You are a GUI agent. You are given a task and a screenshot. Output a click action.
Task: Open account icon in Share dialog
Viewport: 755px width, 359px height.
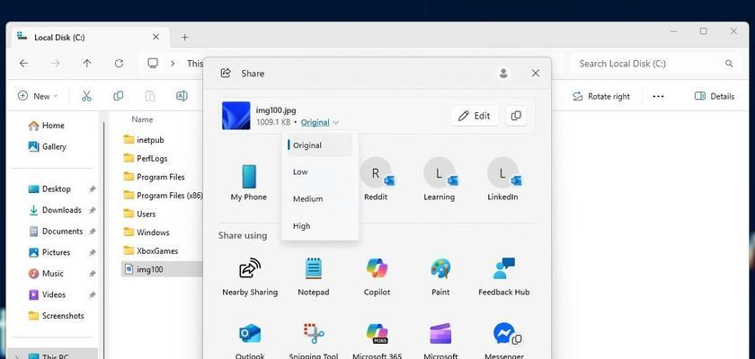[x=503, y=73]
